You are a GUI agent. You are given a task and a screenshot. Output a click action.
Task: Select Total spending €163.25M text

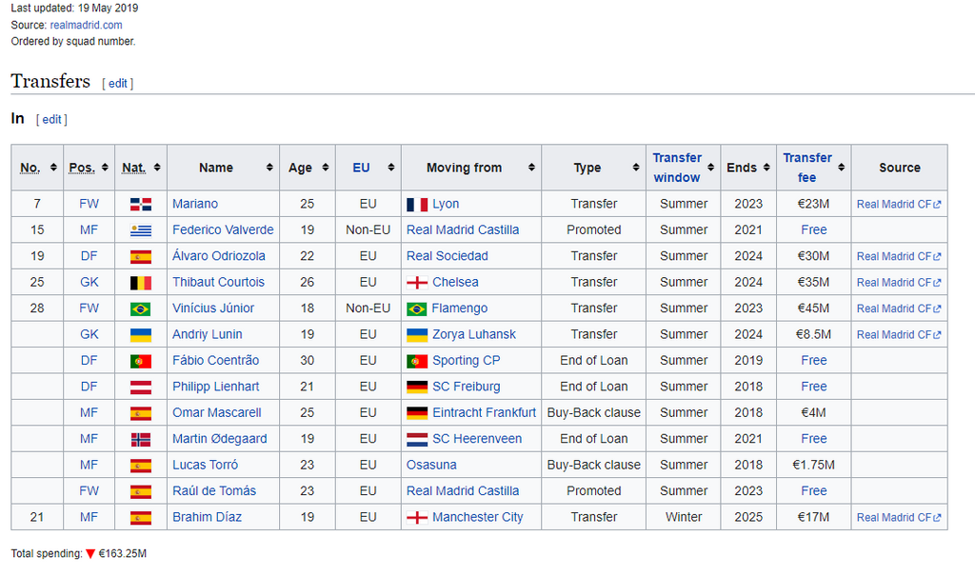79,553
